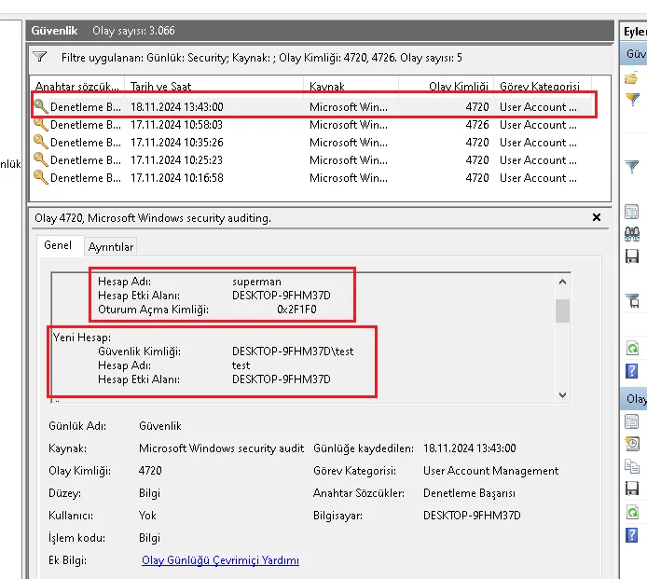647x579 pixels.
Task: Click the upper green refresh icon
Action: point(632,348)
